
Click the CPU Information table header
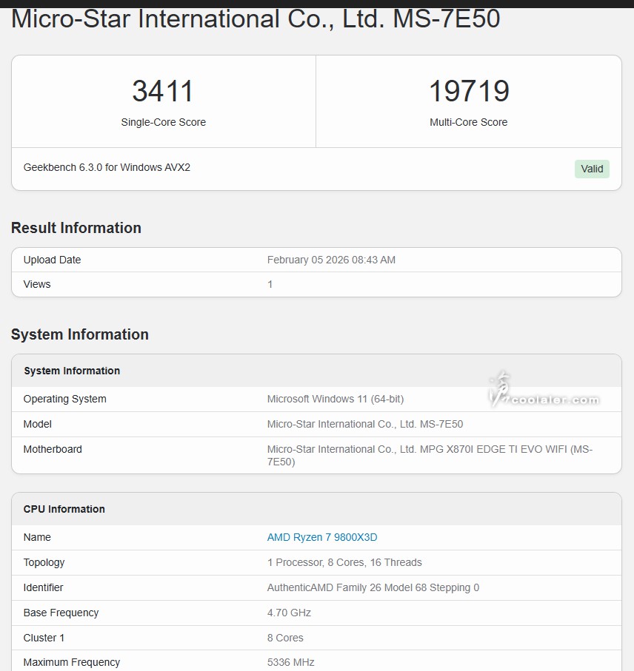64,509
